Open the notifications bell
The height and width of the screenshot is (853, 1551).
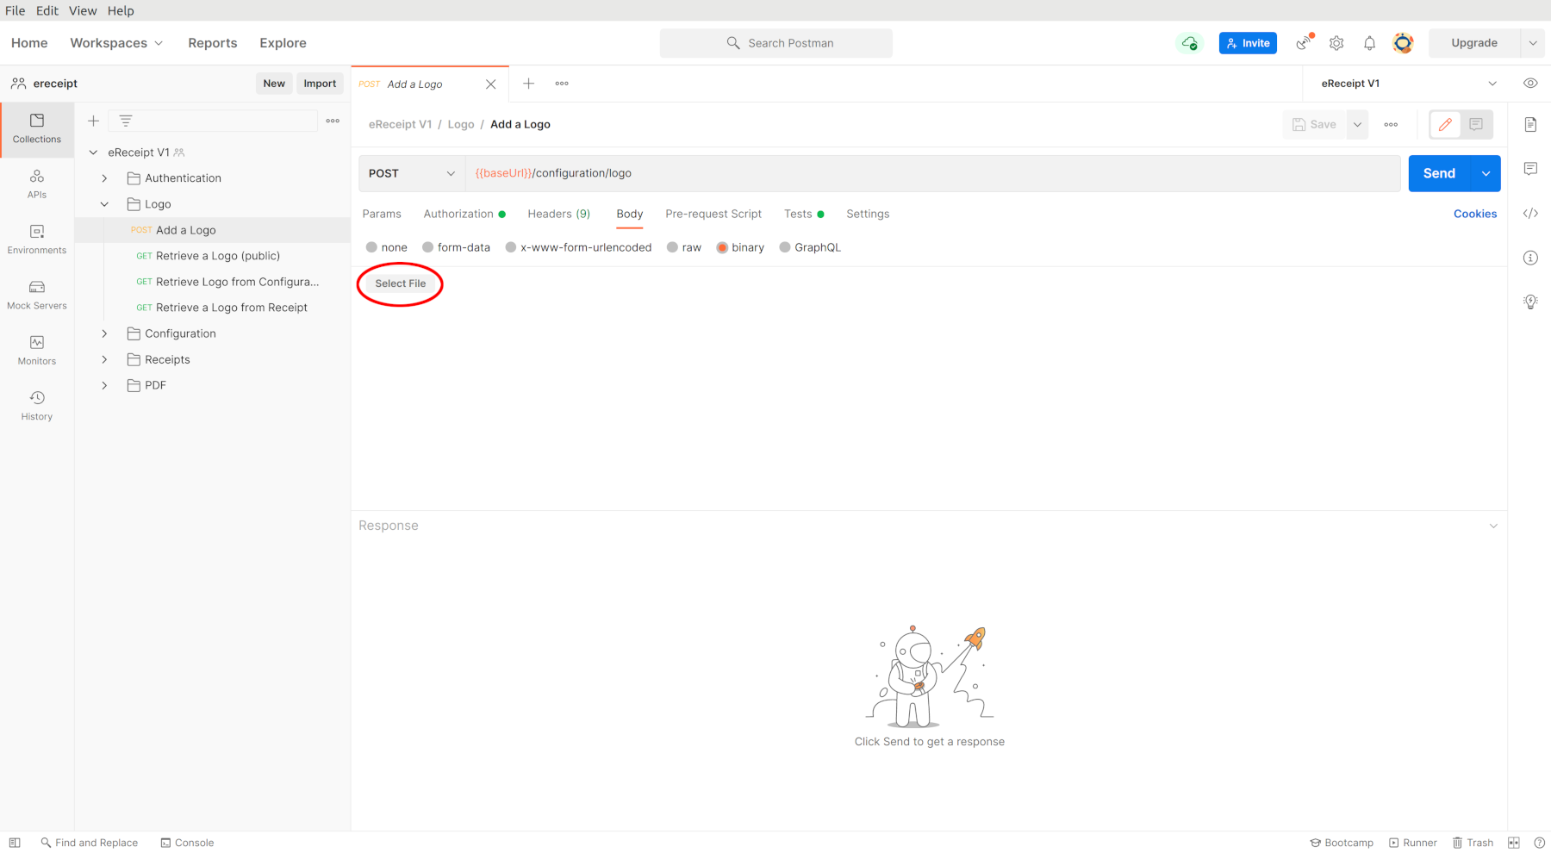tap(1369, 43)
